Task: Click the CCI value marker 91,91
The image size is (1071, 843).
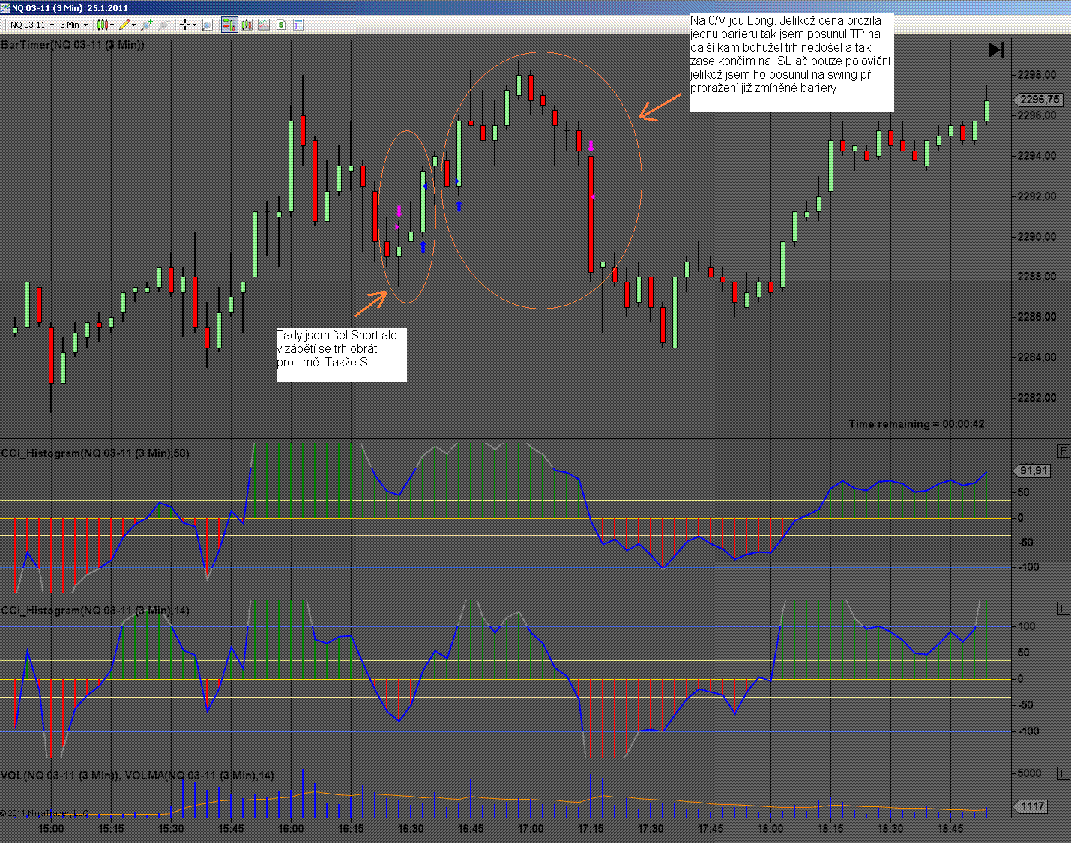Action: pyautogui.click(x=1033, y=471)
